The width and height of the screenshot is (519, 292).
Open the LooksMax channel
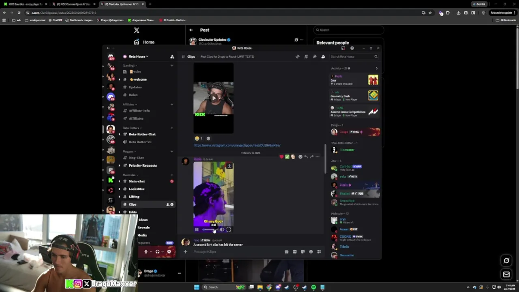tap(136, 189)
